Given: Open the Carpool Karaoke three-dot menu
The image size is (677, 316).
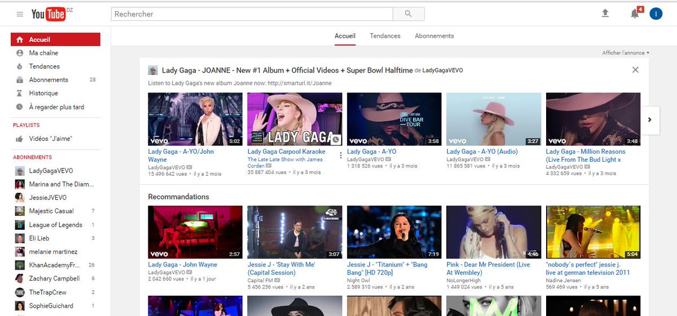Looking at the screenshot, I should coord(341,155).
